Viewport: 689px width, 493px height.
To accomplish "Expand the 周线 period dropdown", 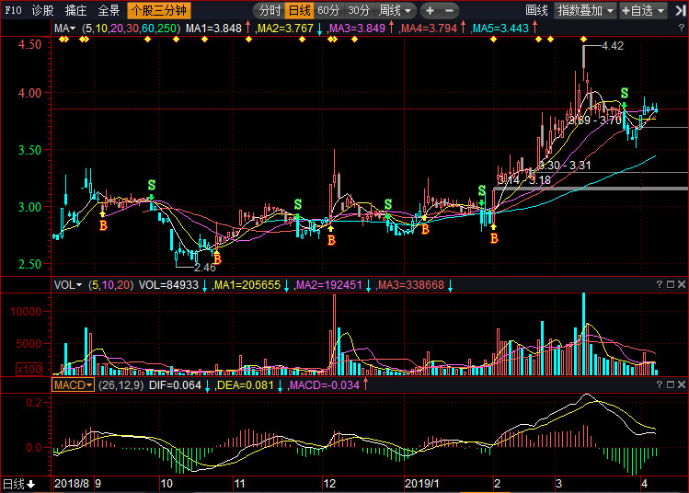I will point(396,11).
